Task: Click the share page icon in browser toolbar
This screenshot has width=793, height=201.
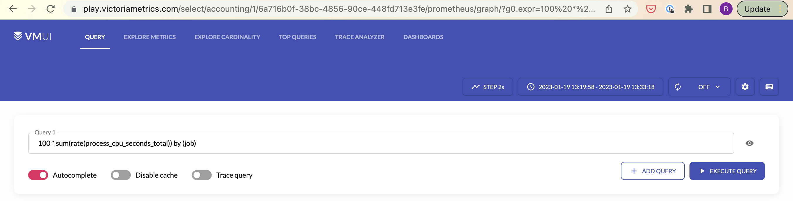Action: click(609, 9)
